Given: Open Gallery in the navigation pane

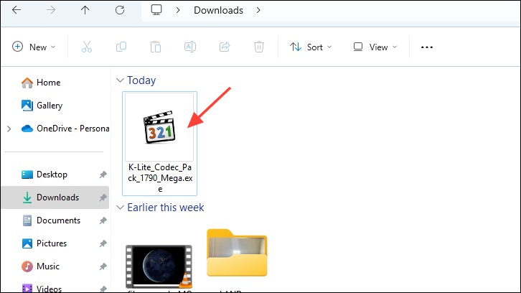Looking at the screenshot, I should (50, 106).
